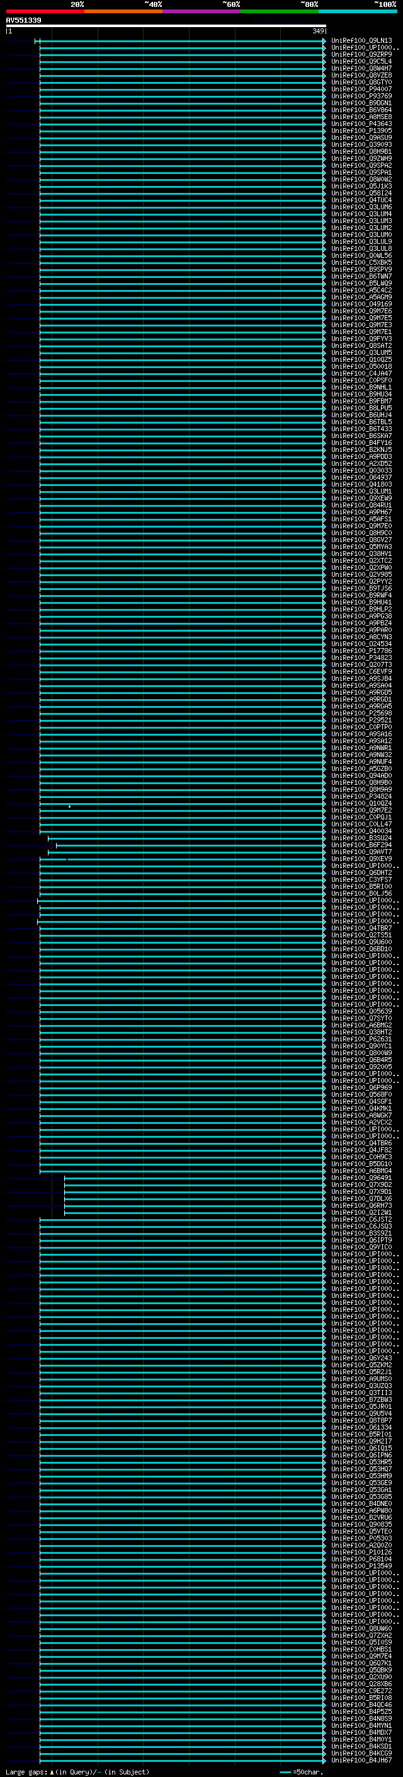Image resolution: width=403 pixels, height=1777 pixels.
Task: Click the red 20% identity legend segment
Action: tap(45, 12)
